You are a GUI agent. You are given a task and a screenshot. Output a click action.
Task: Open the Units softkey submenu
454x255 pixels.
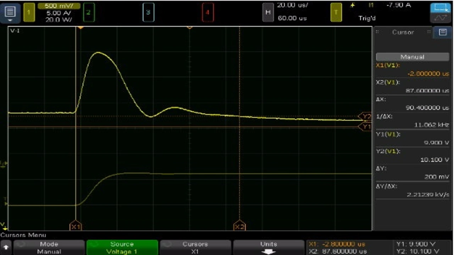[x=268, y=248]
